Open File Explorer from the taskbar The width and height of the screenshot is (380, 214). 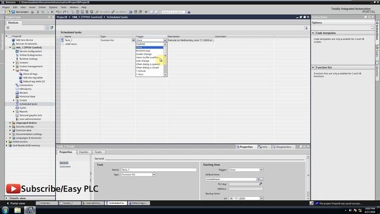coord(17,210)
